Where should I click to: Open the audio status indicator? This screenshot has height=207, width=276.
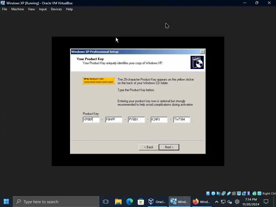(218, 194)
